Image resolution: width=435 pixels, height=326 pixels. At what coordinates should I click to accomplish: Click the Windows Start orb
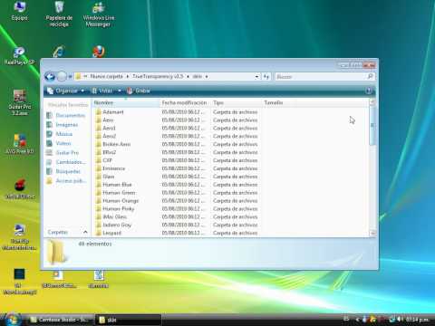click(12, 320)
